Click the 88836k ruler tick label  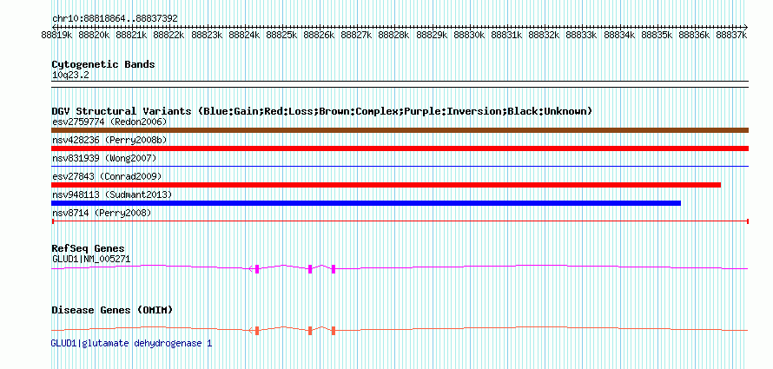tap(694, 35)
